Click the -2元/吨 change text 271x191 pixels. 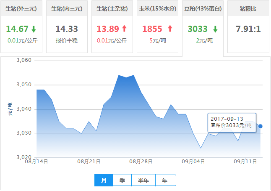tap(203, 40)
